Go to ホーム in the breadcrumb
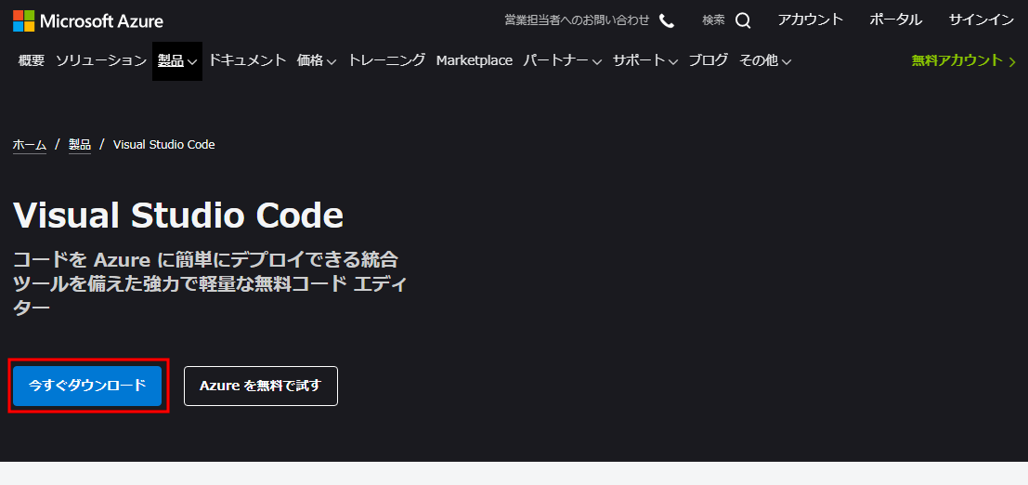 point(30,144)
